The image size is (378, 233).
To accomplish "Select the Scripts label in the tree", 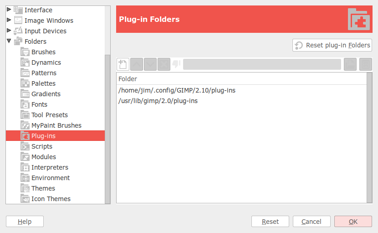I will coord(42,146).
